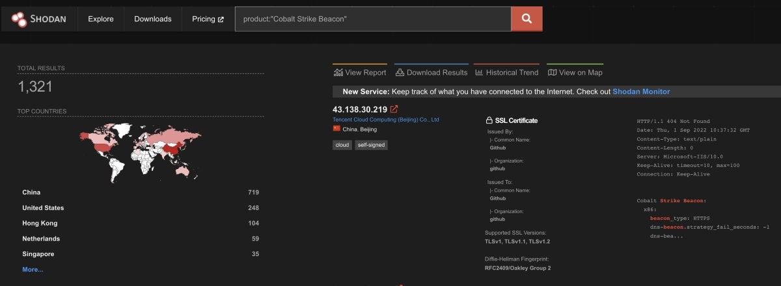The width and height of the screenshot is (781, 286).
Task: Filter results by China
Action: tap(31, 192)
